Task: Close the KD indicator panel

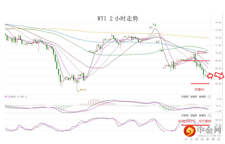Action: pyautogui.click(x=209, y=116)
